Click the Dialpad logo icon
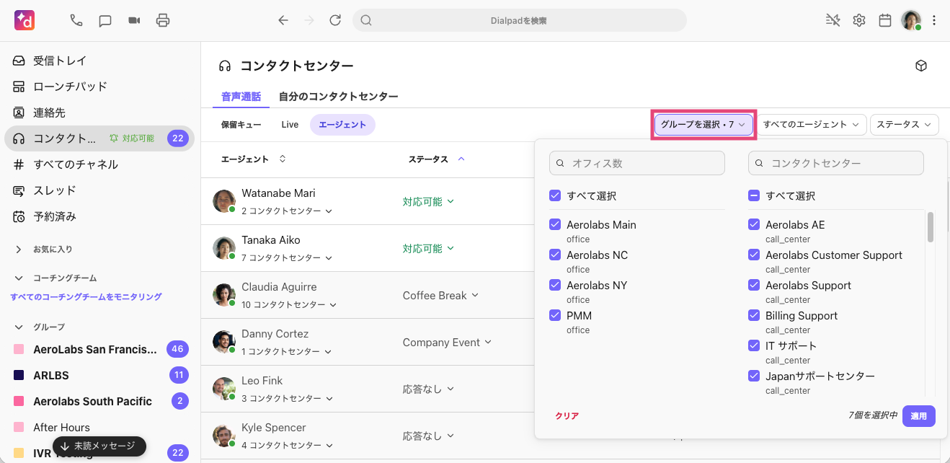The height and width of the screenshot is (463, 950). coord(25,20)
